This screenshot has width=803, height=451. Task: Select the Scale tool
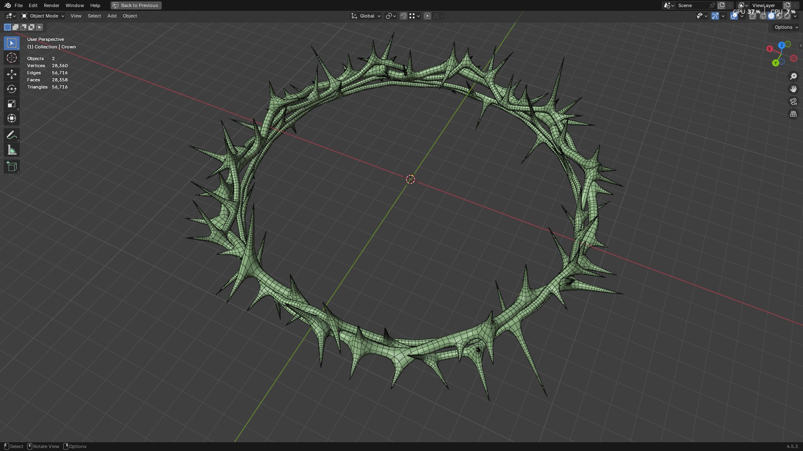[x=12, y=104]
